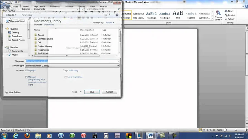Open the Windows Start button

click(x=4, y=136)
